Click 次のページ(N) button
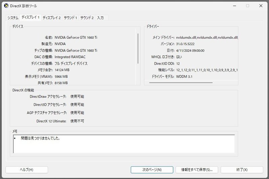The image size is (269, 179). [x=152, y=170]
